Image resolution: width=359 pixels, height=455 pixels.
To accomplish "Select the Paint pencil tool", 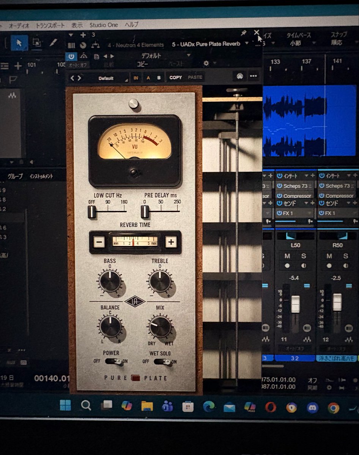I will pyautogui.click(x=53, y=42).
